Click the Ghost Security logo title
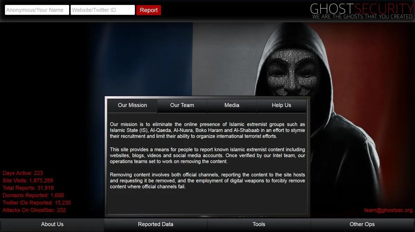The width and height of the screenshot is (415, 232). pyautogui.click(x=362, y=8)
